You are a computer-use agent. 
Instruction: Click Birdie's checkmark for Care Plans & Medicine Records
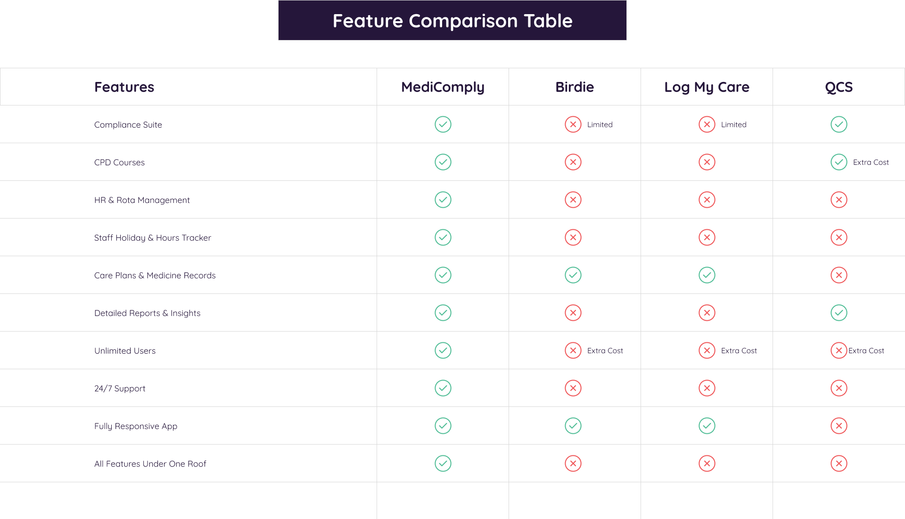tap(573, 275)
